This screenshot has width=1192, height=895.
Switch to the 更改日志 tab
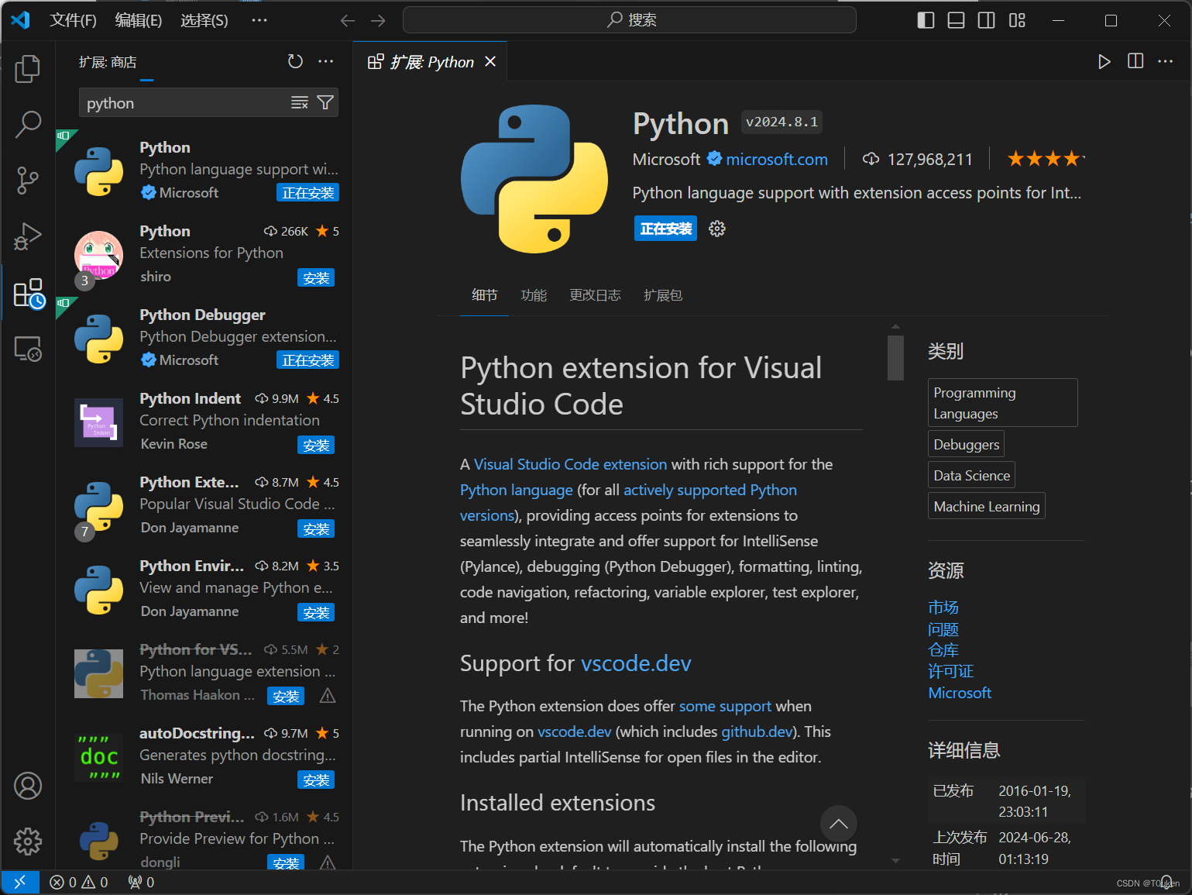pos(595,294)
